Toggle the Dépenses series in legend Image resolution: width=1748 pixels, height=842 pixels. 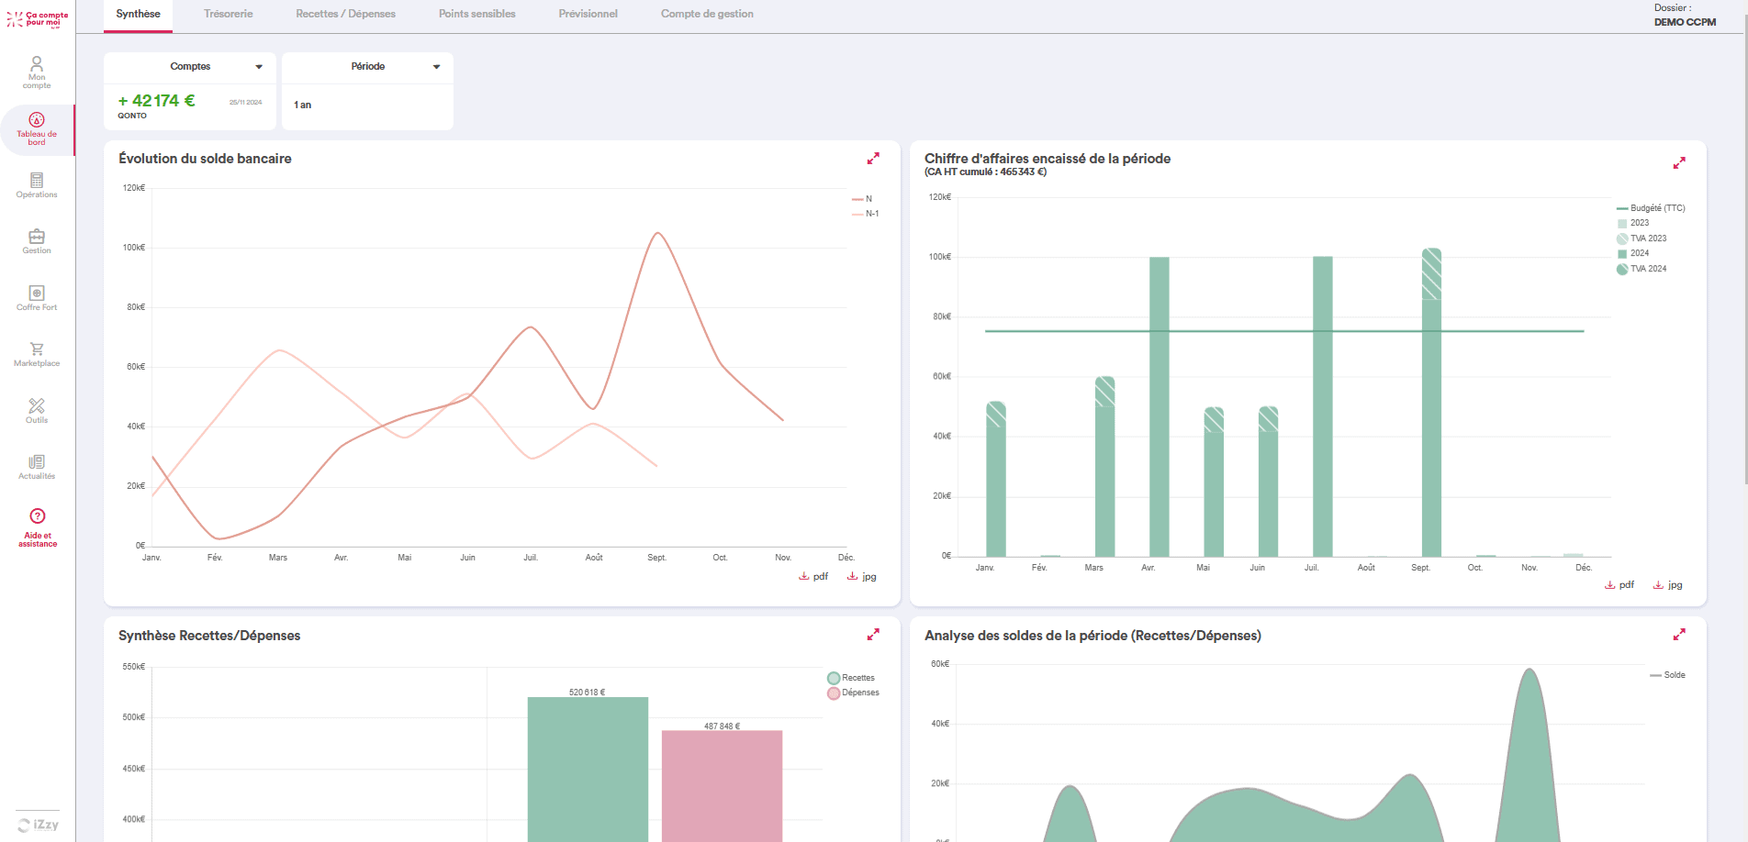[854, 692]
